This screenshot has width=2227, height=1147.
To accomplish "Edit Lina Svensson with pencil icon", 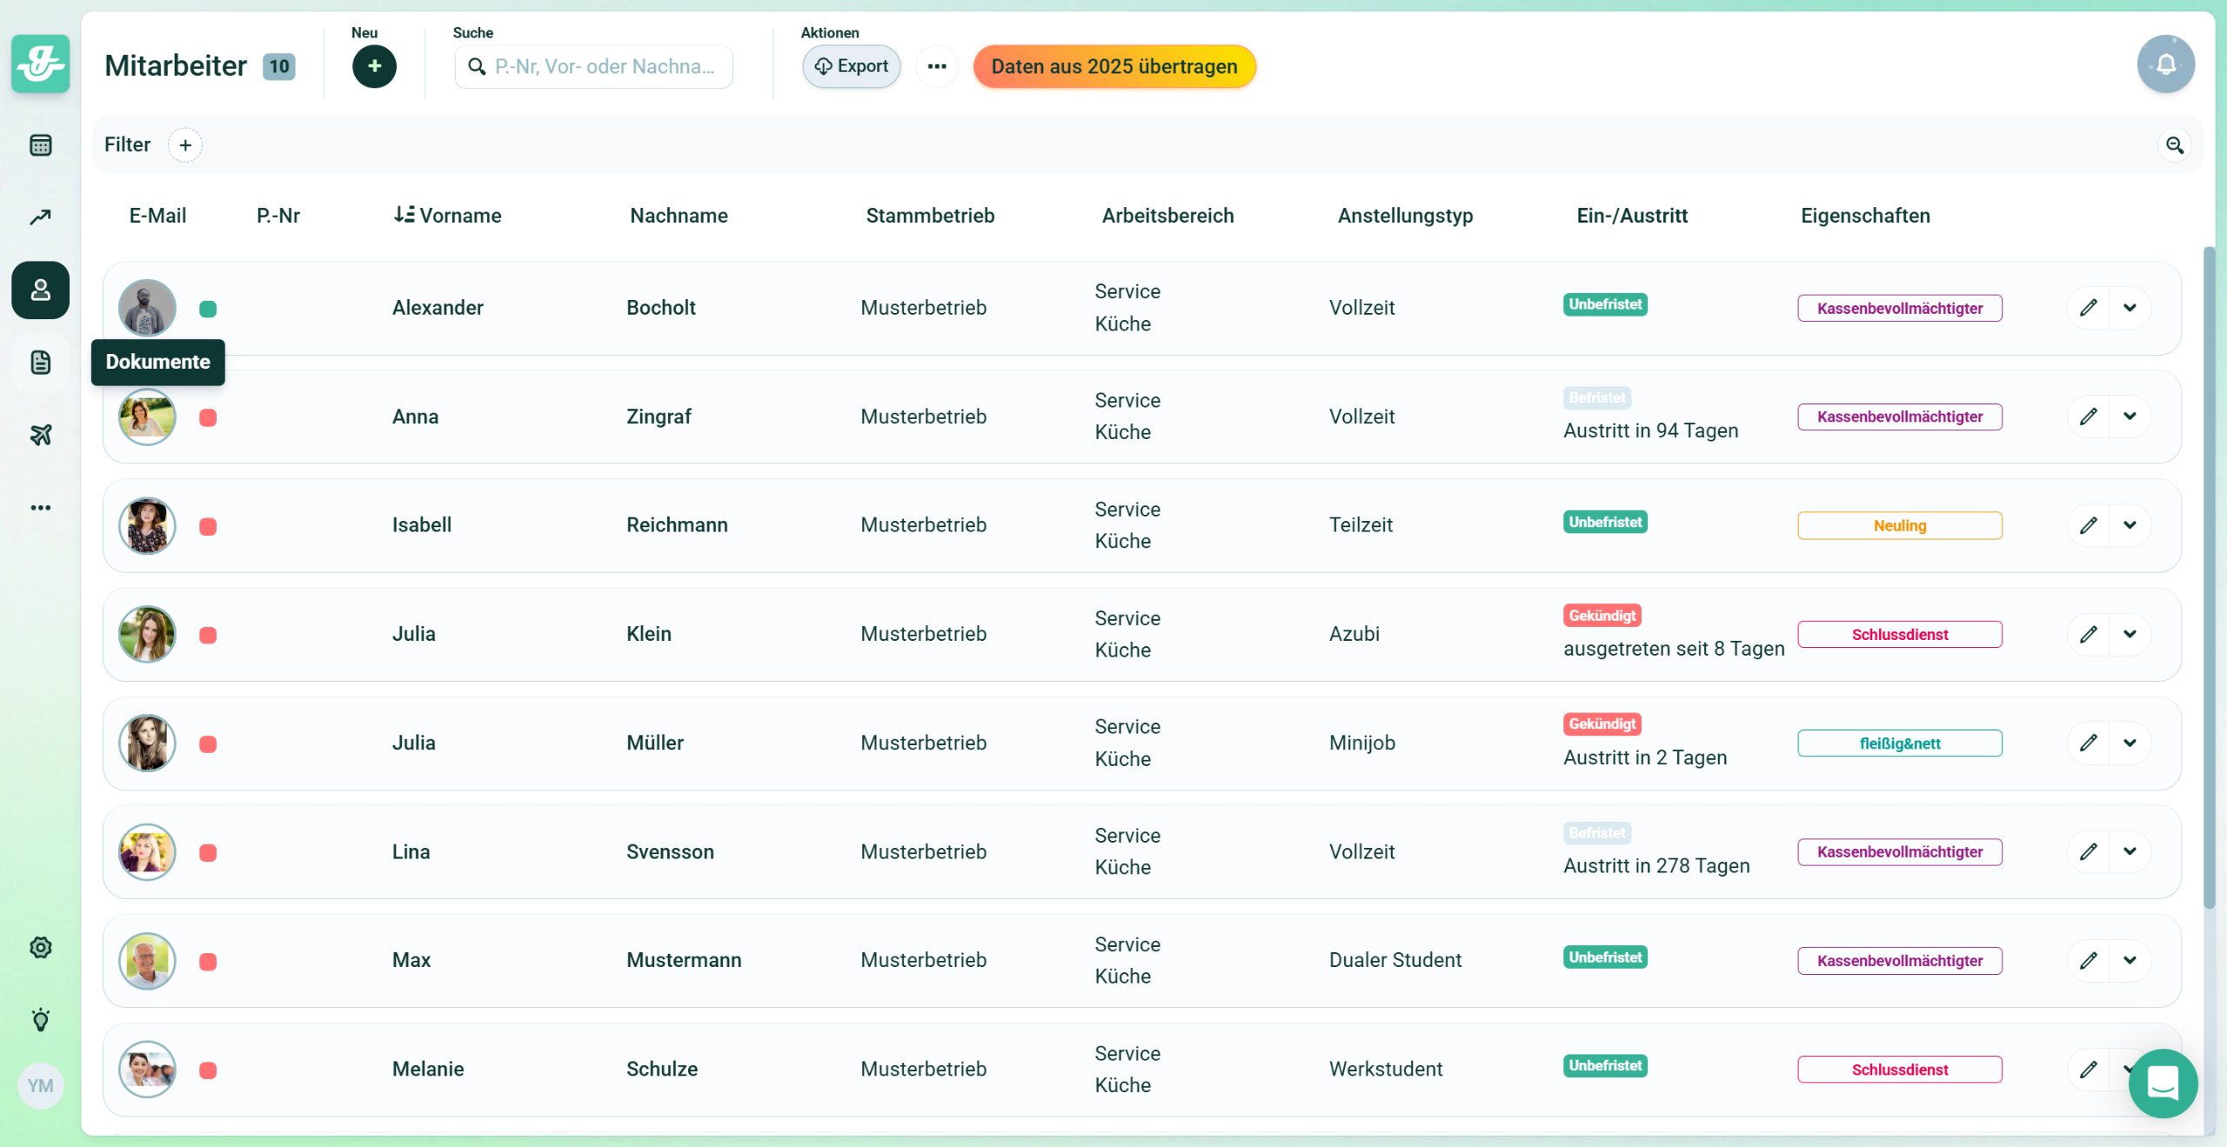I will coord(2089,851).
